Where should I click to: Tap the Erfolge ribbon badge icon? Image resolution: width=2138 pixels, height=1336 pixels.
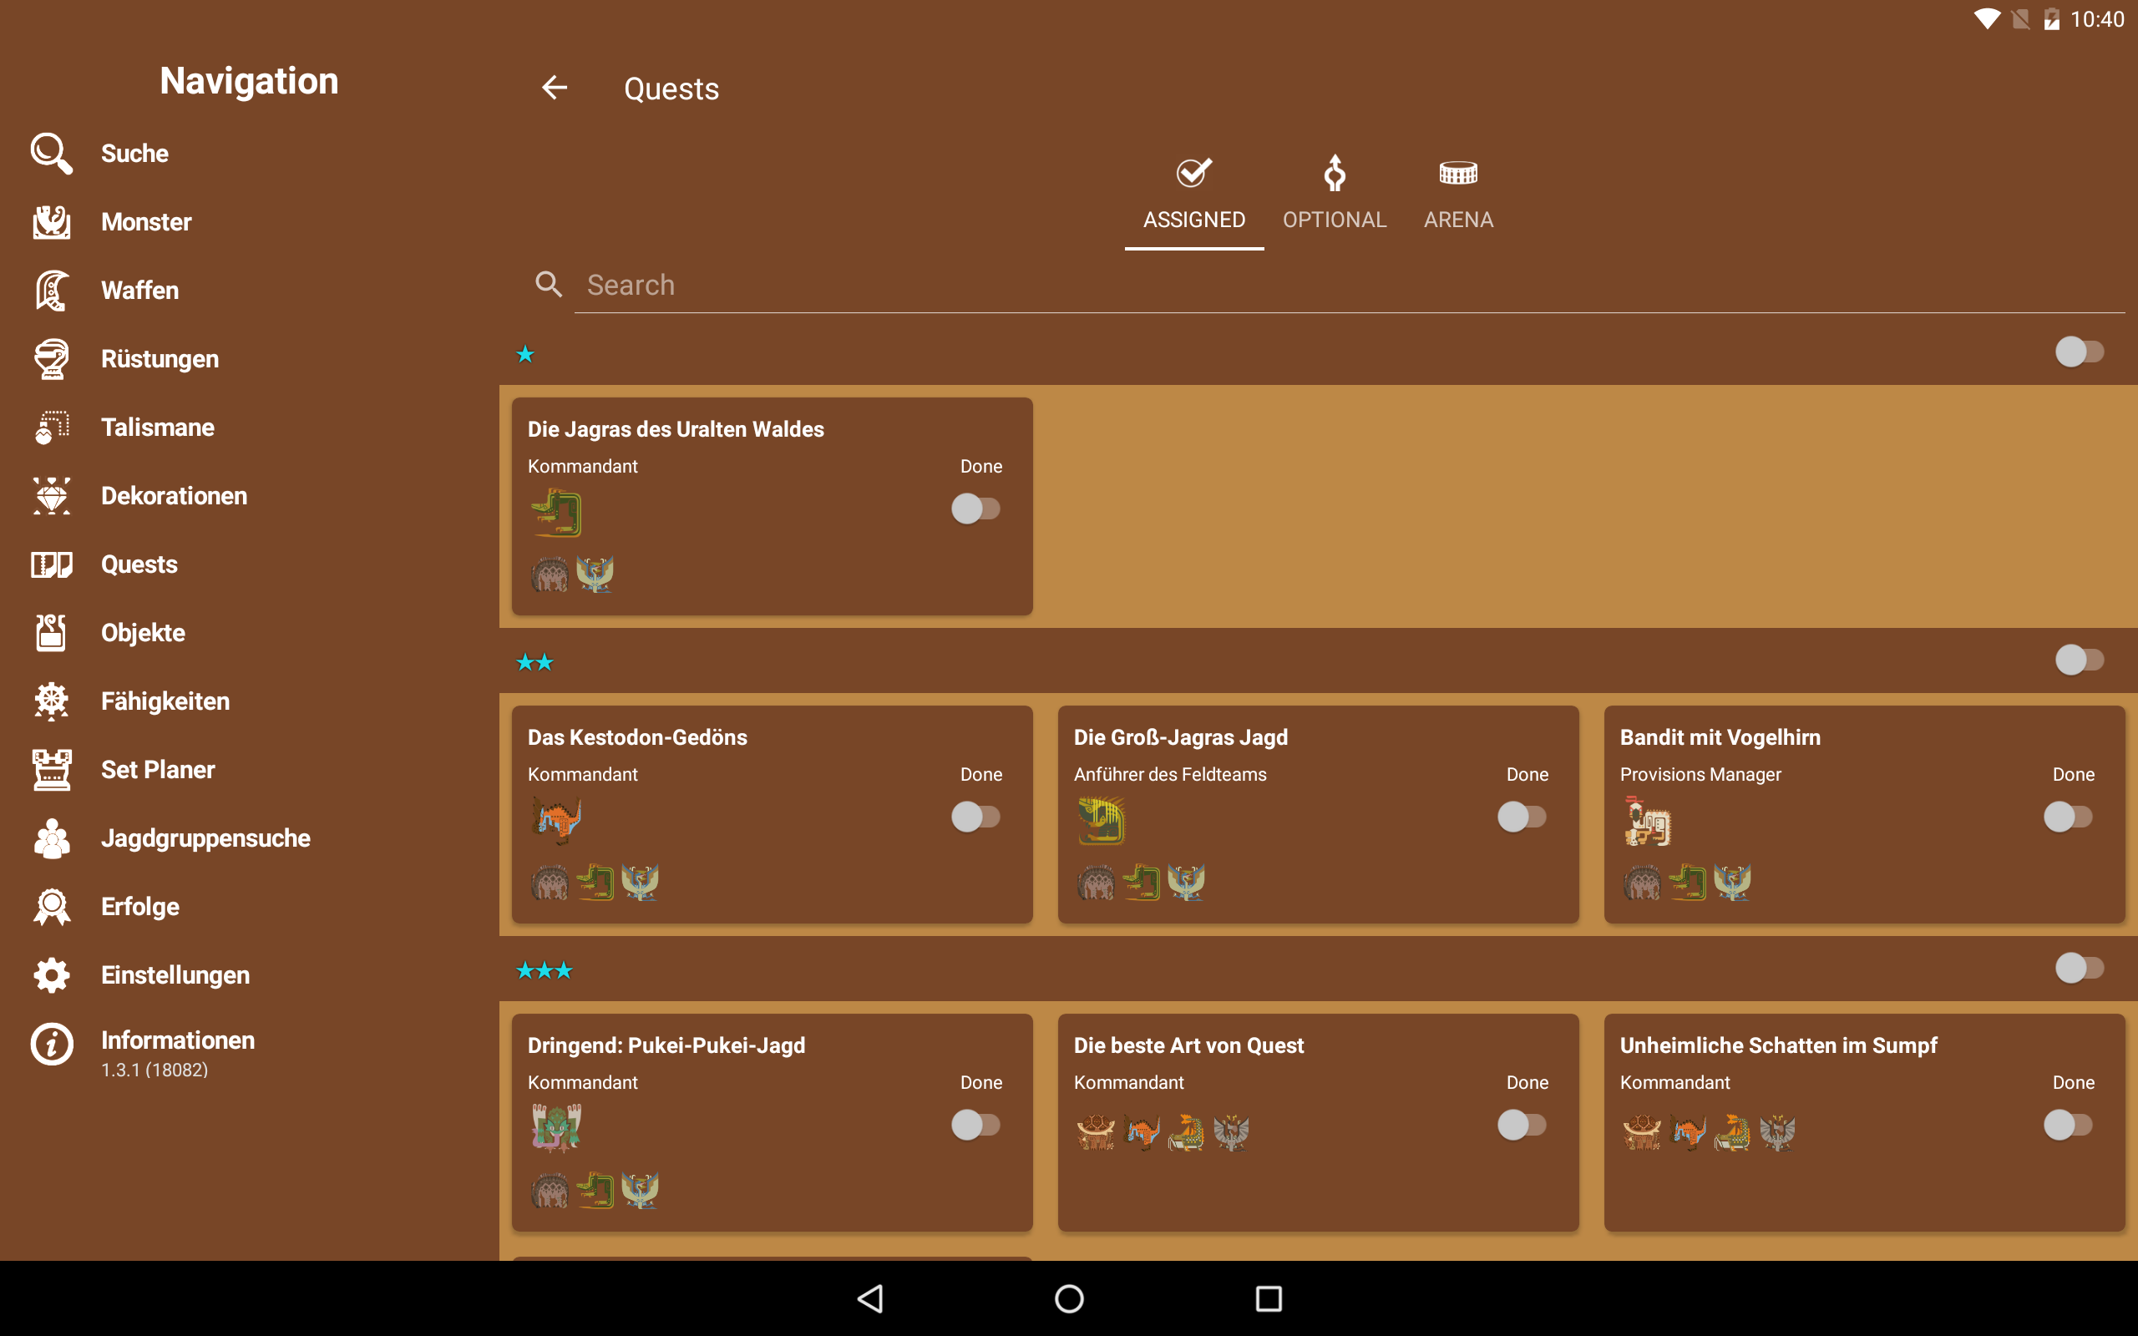(x=51, y=907)
